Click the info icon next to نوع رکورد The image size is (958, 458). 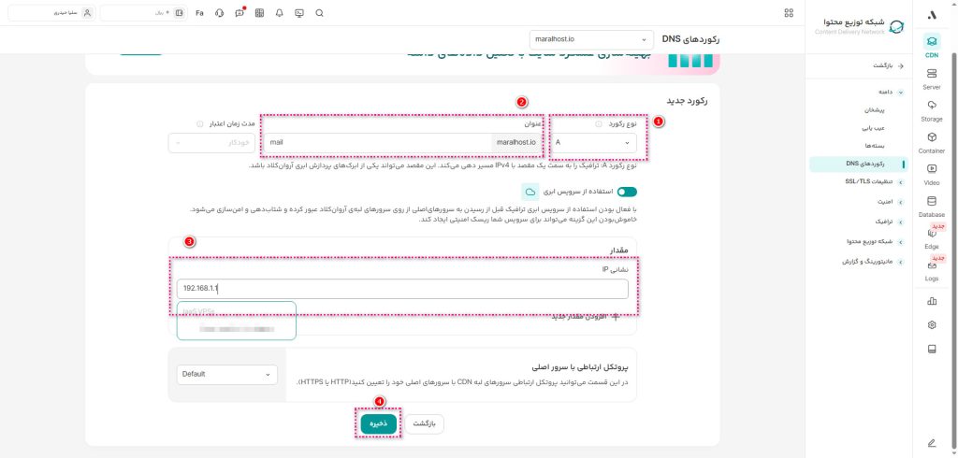(x=599, y=124)
